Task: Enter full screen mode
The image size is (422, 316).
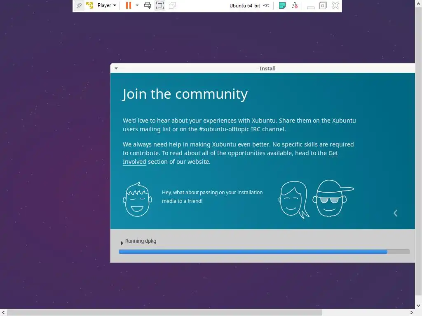Action: (x=160, y=5)
